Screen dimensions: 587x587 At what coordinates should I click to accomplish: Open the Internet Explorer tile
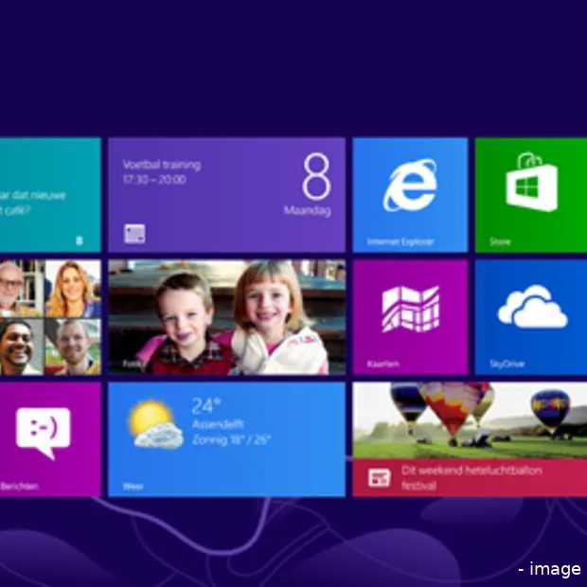[x=410, y=195]
